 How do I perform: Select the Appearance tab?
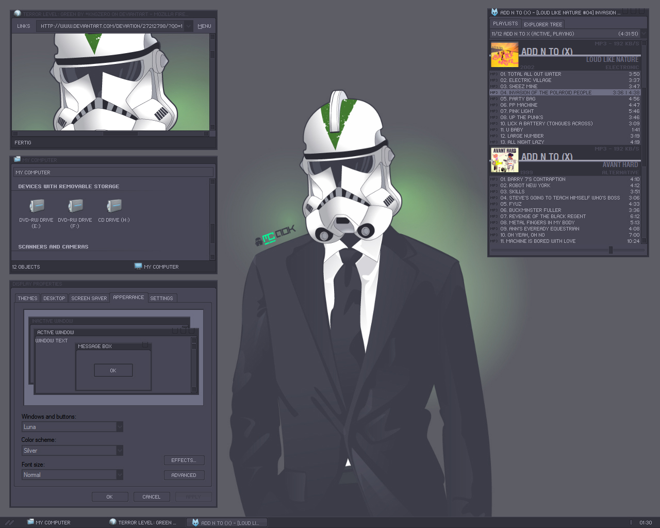coord(128,298)
